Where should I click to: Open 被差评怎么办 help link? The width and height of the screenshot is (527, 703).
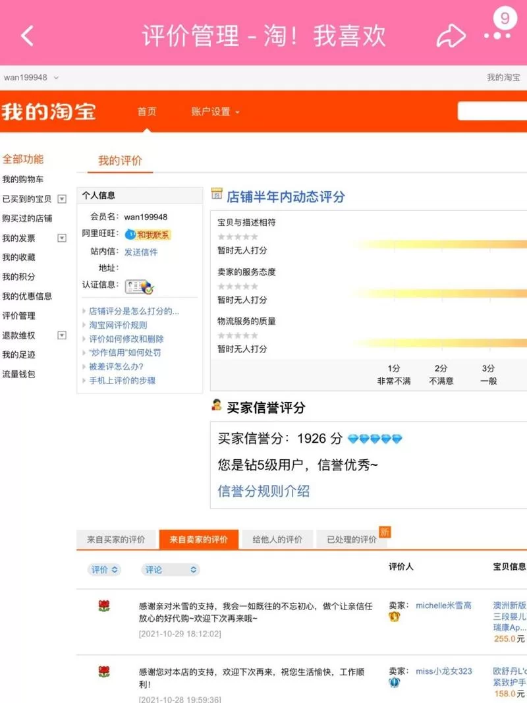[x=116, y=367]
